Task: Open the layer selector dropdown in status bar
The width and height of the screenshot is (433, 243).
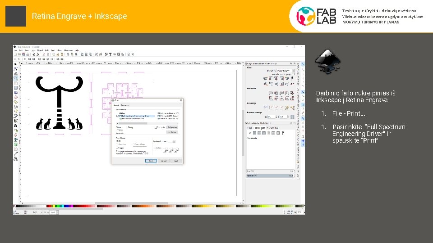Action: pyautogui.click(x=54, y=212)
